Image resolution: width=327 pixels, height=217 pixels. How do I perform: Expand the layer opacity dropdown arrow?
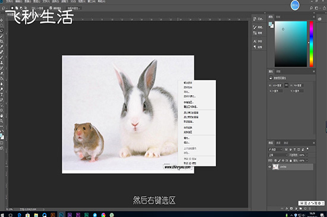[307, 155]
